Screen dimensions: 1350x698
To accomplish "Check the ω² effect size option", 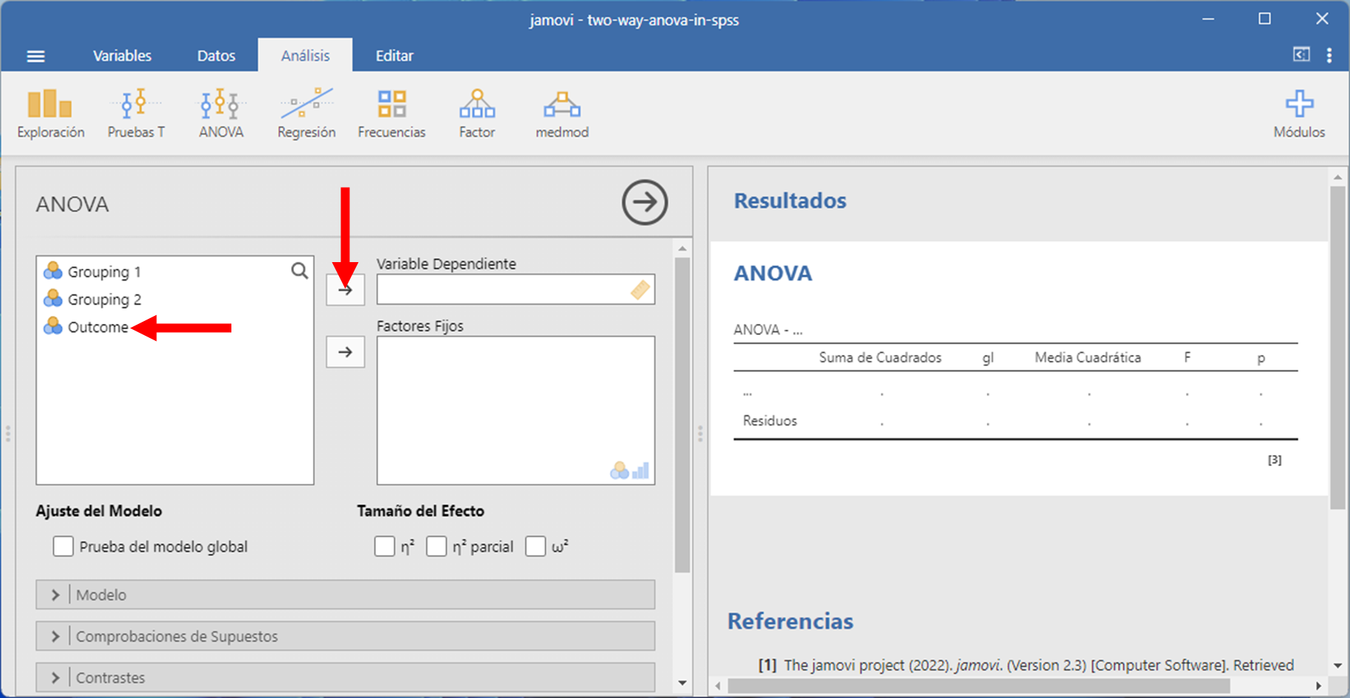I will 535,546.
